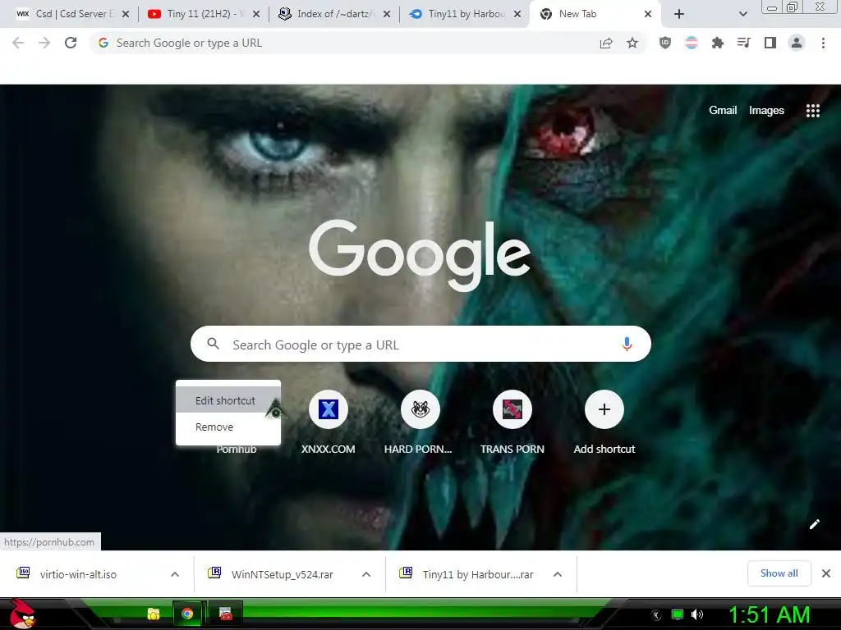This screenshot has width=841, height=630.
Task: Close the downloads bar
Action: pyautogui.click(x=826, y=573)
